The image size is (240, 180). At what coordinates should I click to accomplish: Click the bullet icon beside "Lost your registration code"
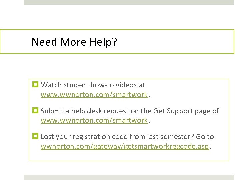pyautogui.click(x=36, y=136)
